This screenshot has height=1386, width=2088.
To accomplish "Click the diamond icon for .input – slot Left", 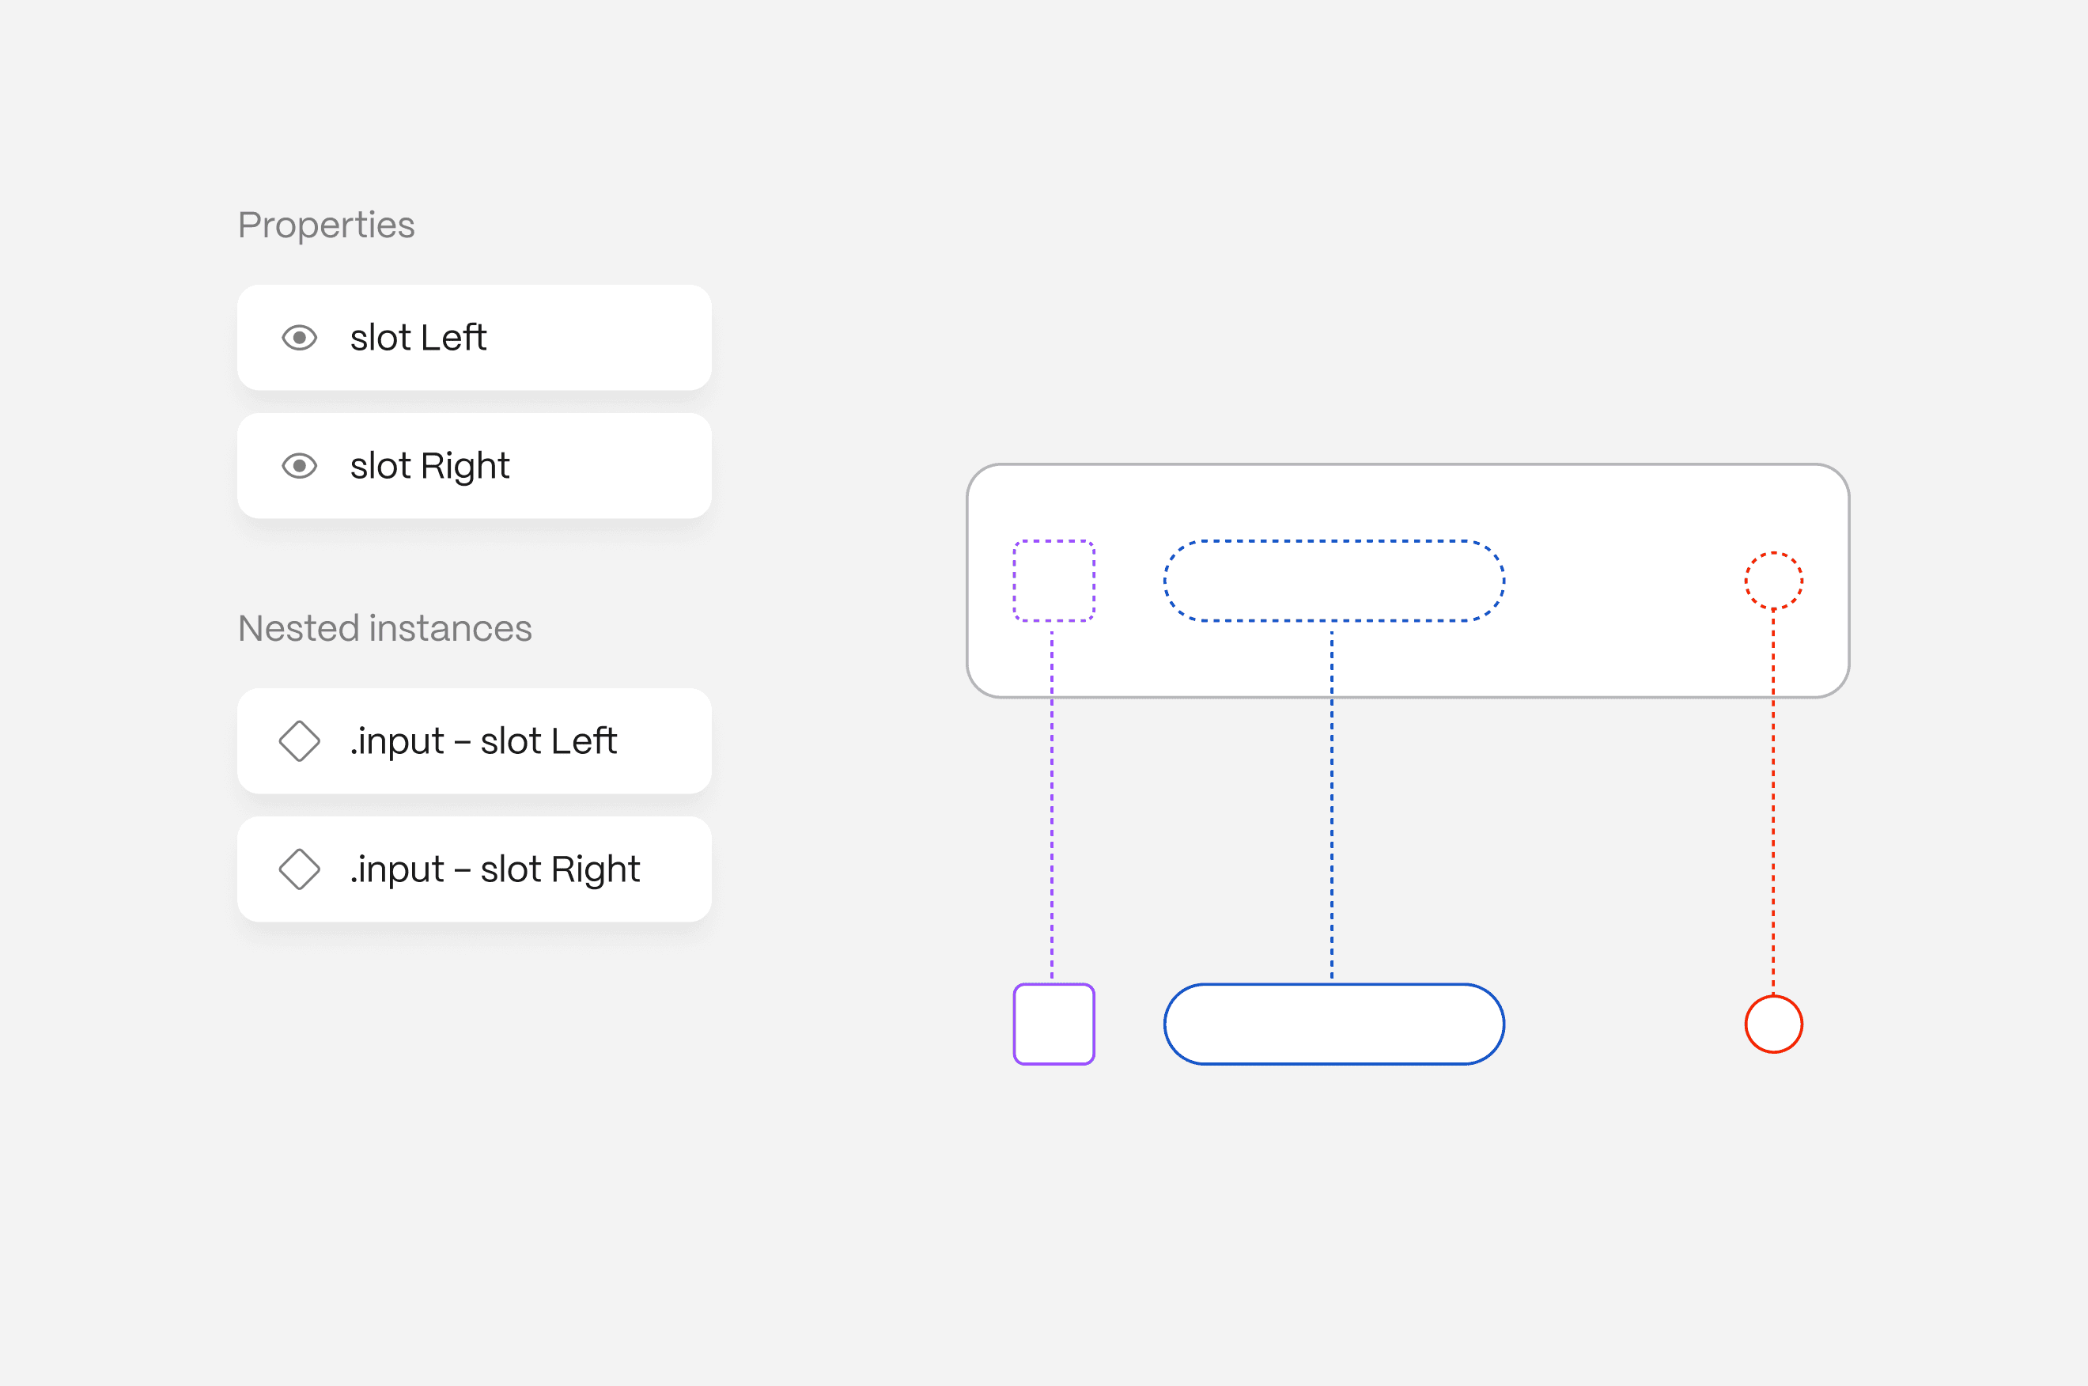I will [300, 740].
